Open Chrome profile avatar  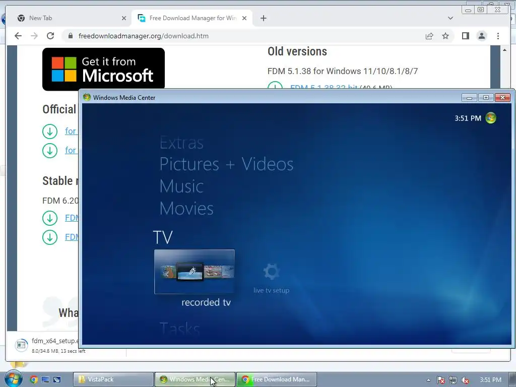coord(481,36)
